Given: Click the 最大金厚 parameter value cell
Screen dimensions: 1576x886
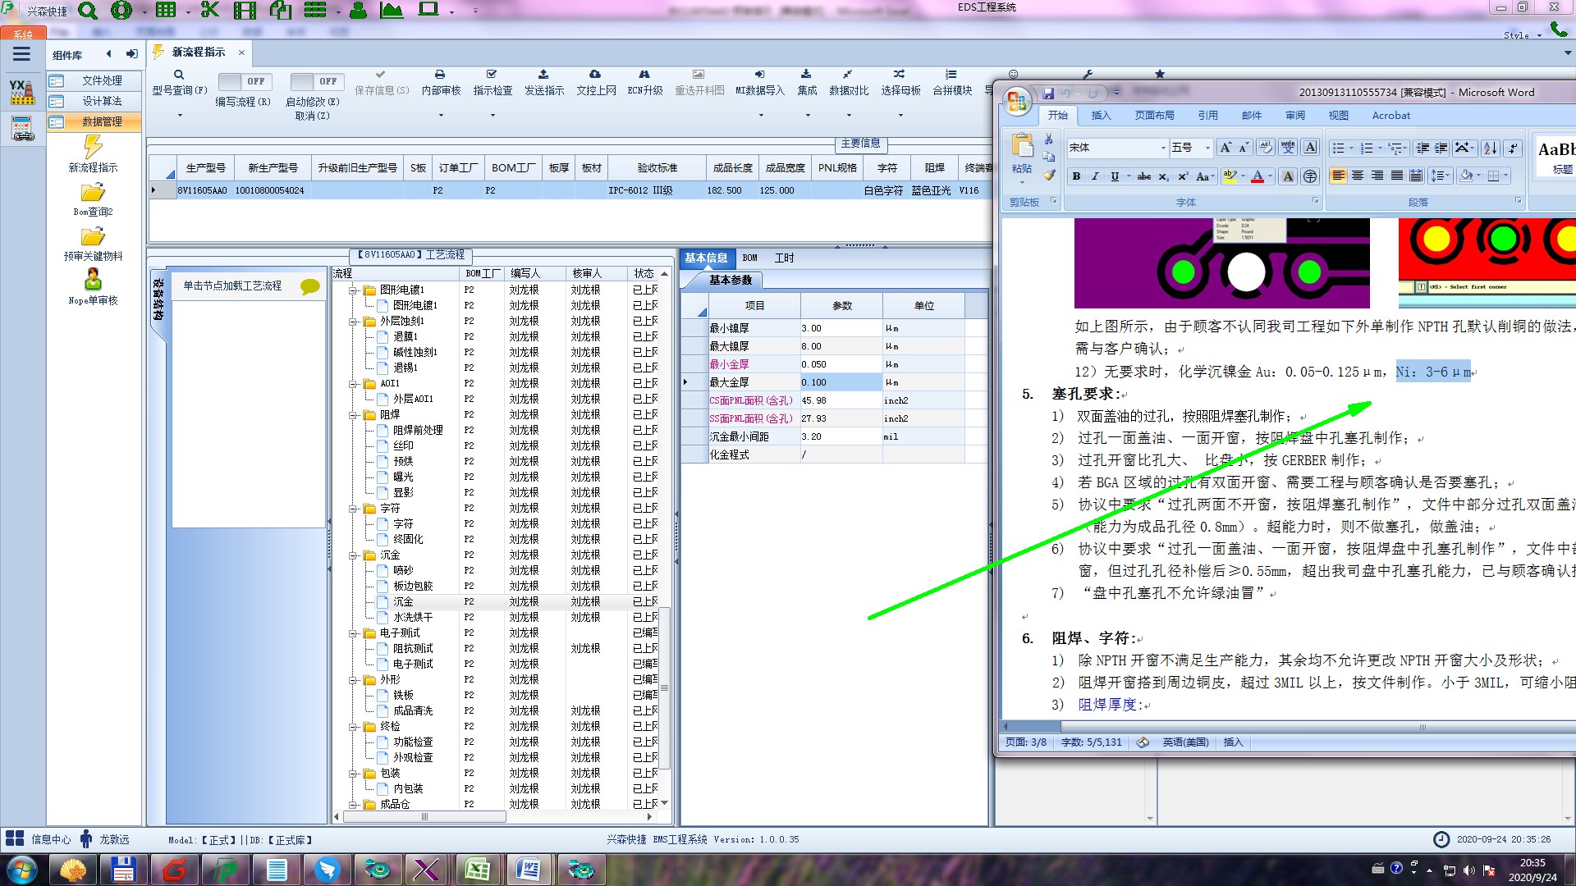Looking at the screenshot, I should [x=840, y=382].
